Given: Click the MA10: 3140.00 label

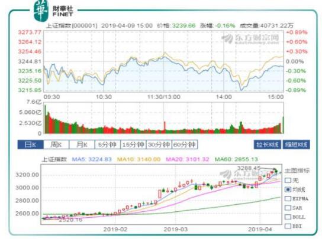Looking at the screenshot, I should point(139,159).
